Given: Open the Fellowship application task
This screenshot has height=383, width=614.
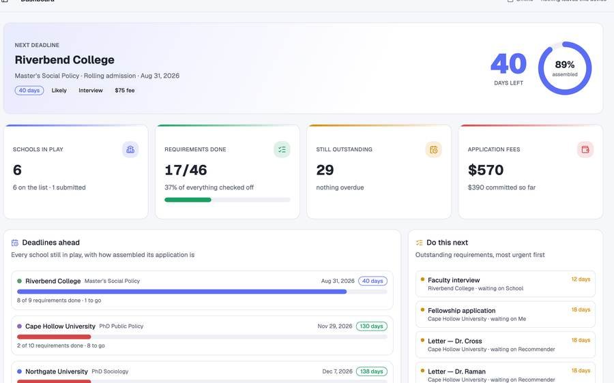Looking at the screenshot, I should [x=505, y=314].
